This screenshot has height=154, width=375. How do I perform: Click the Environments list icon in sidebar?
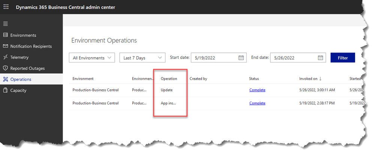[5, 35]
